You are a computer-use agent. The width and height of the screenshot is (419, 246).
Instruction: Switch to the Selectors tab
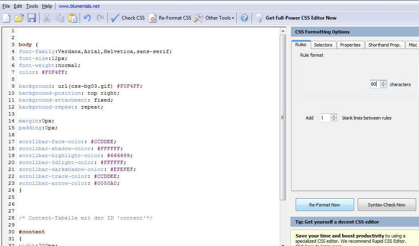[x=323, y=45]
